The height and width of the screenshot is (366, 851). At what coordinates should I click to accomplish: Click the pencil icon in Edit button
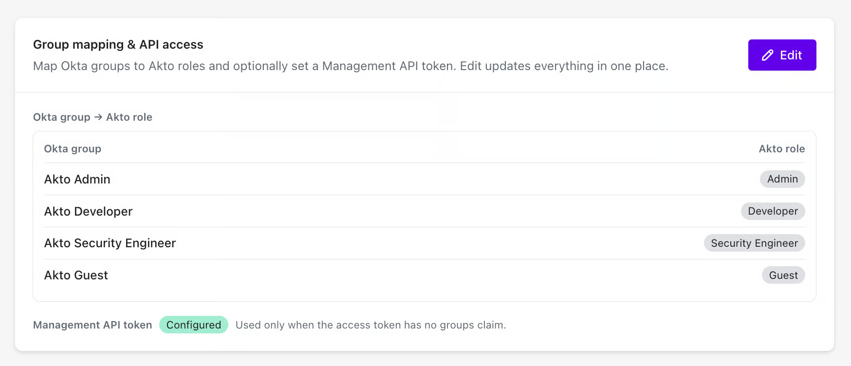click(768, 55)
